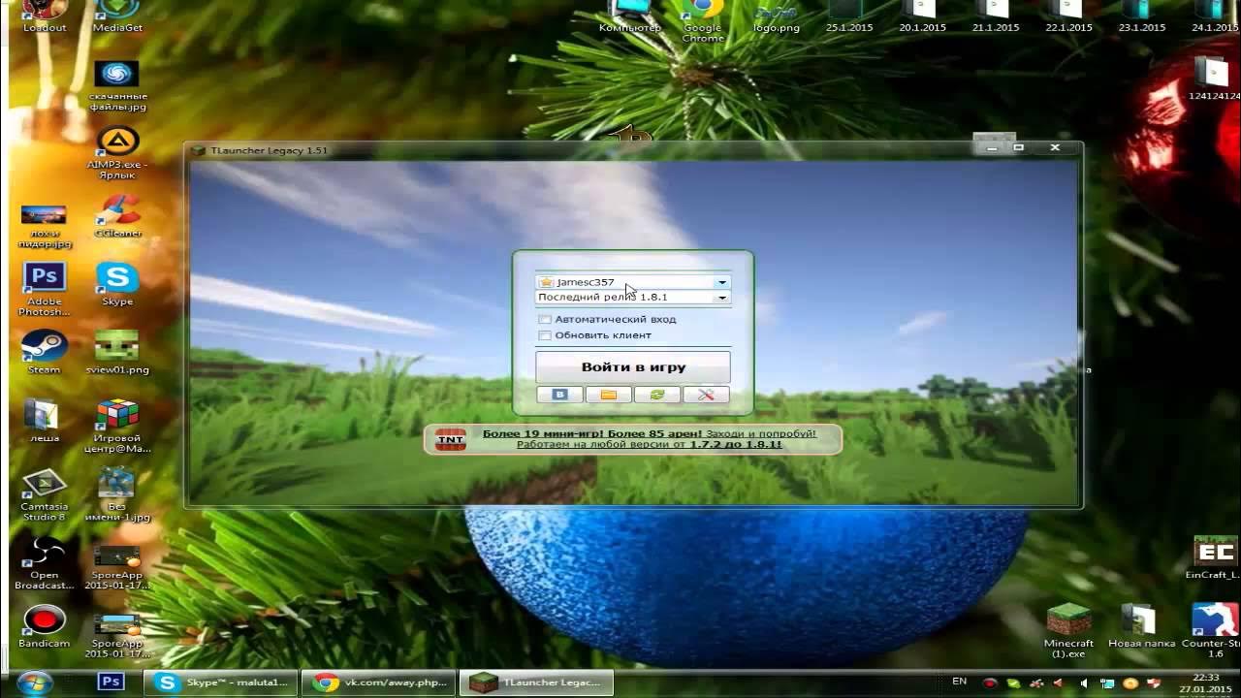Switch to TLauncher Legacy taskbar button
The height and width of the screenshot is (698, 1241).
pos(536,682)
